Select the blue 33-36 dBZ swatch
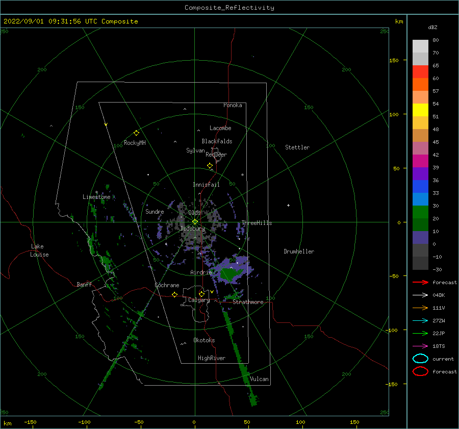The width and height of the screenshot is (459, 429). [x=420, y=186]
